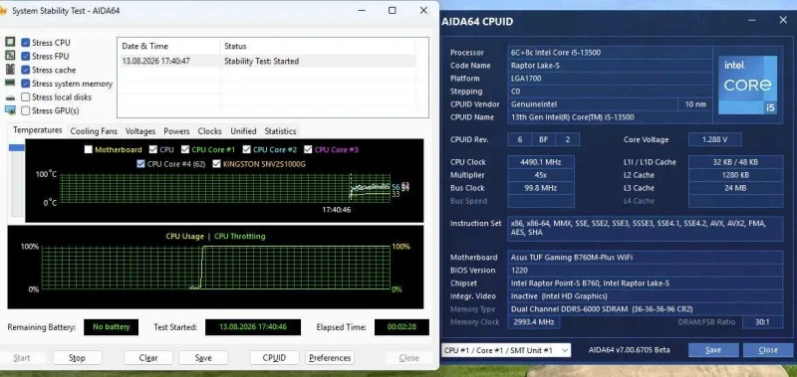Open the Statistics tab

(280, 131)
